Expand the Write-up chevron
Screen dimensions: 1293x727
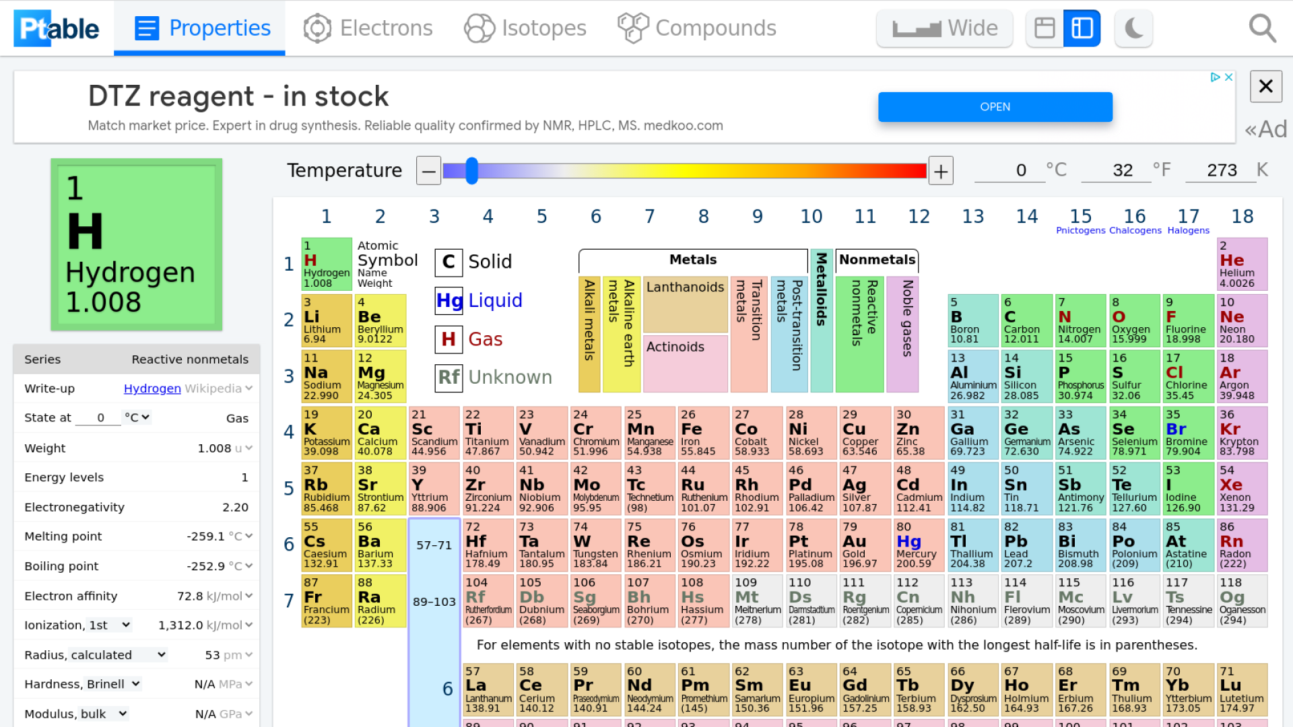[248, 388]
